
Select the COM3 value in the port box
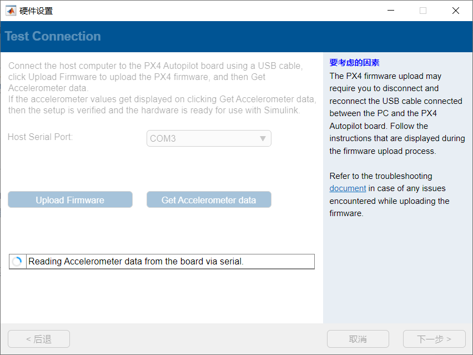coord(163,138)
